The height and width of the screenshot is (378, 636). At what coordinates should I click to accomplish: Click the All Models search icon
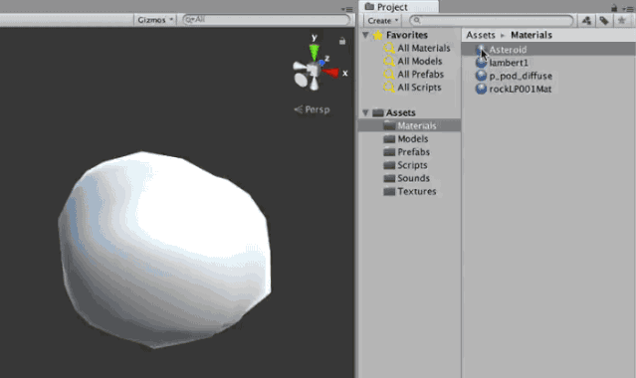click(x=389, y=61)
